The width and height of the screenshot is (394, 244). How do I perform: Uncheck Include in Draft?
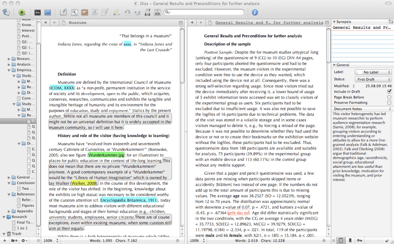pos(389,91)
